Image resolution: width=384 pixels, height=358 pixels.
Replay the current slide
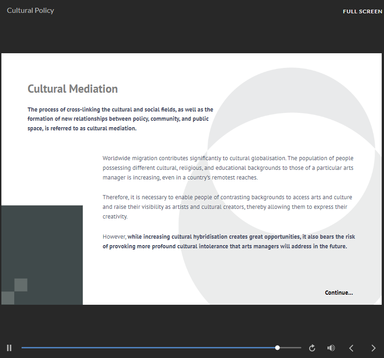click(x=312, y=348)
